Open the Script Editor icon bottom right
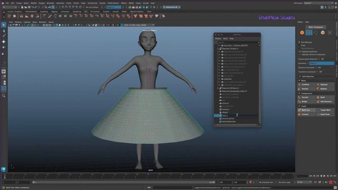 (x=335, y=187)
